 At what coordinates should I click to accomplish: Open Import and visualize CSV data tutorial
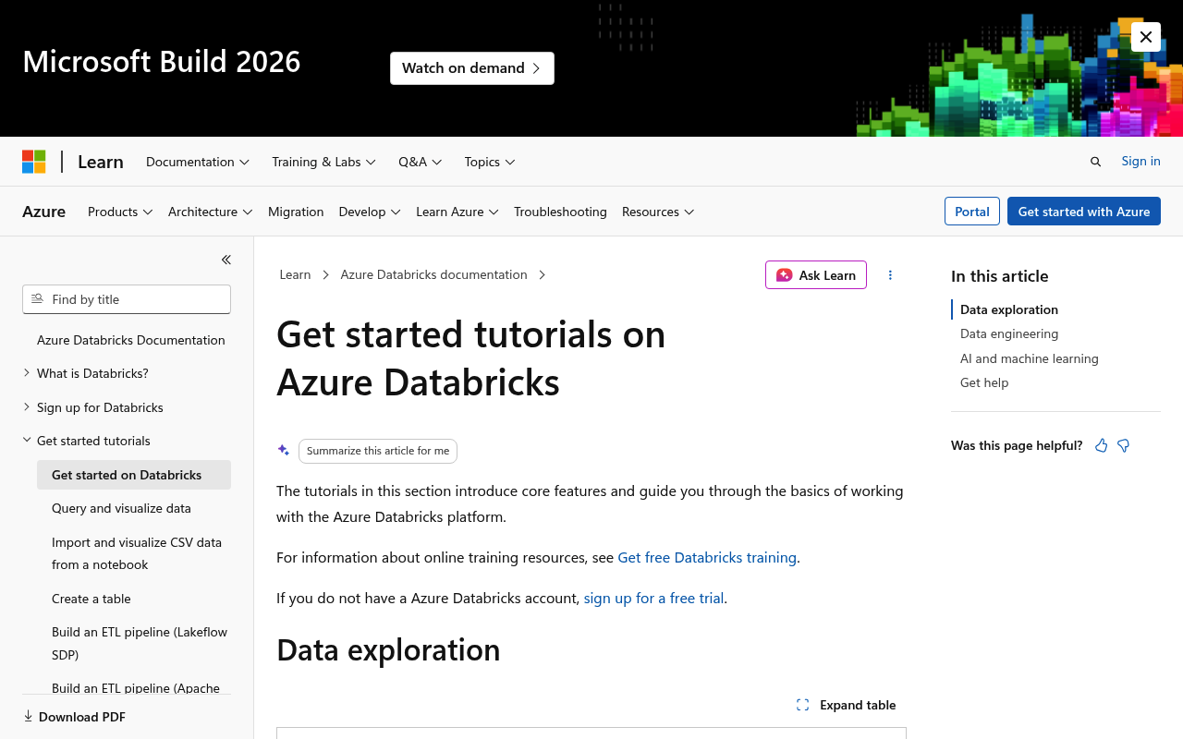(137, 553)
